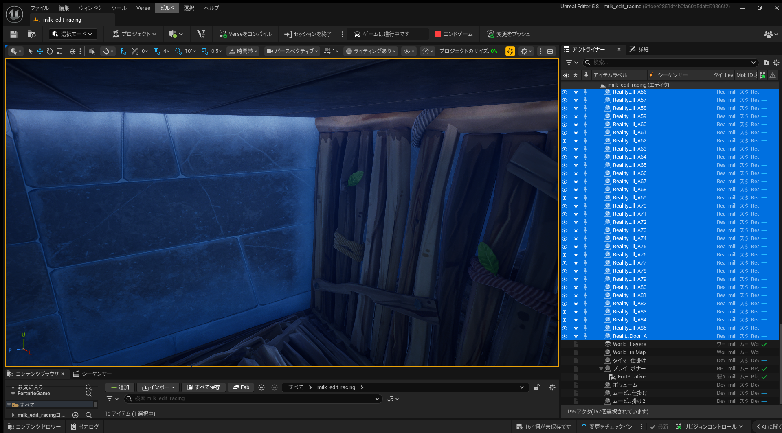Click 157 個が未保存です status entry
Image resolution: width=782 pixels, height=433 pixels.
[543, 426]
